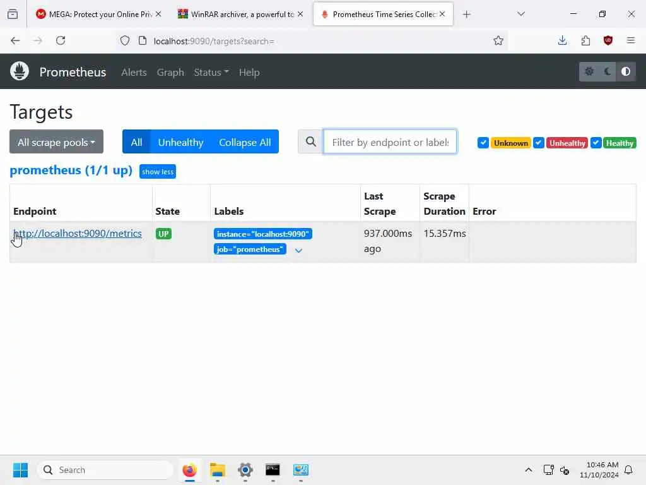646x485 pixels.
Task: Open the Firefox View icon
Action: point(13,15)
